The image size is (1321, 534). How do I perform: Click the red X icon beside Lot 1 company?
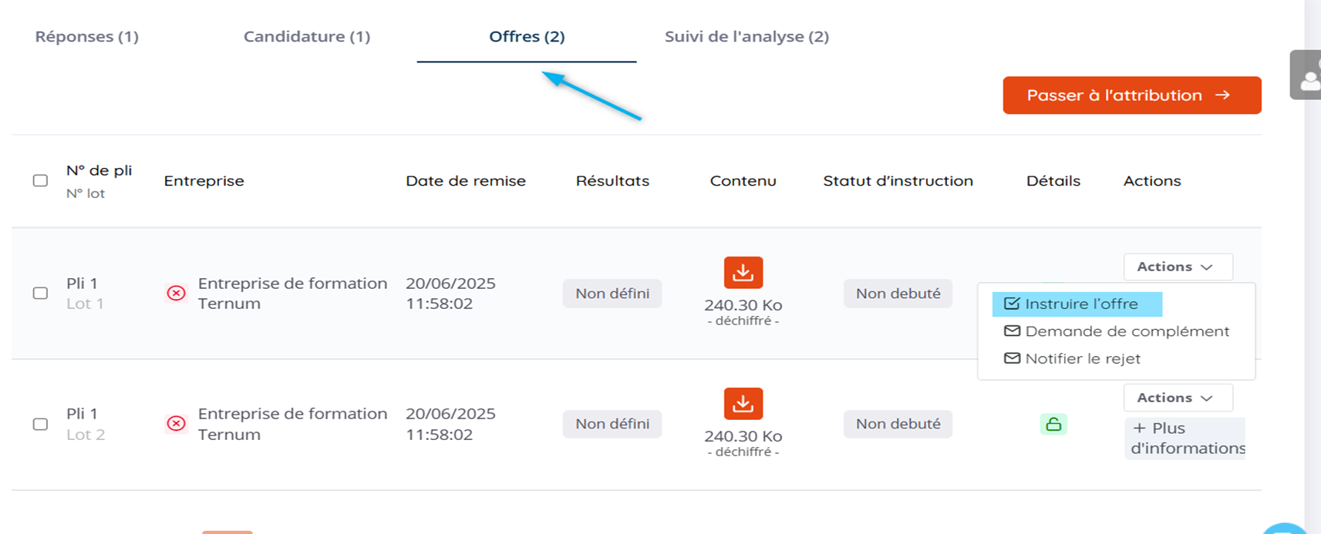coord(177,294)
